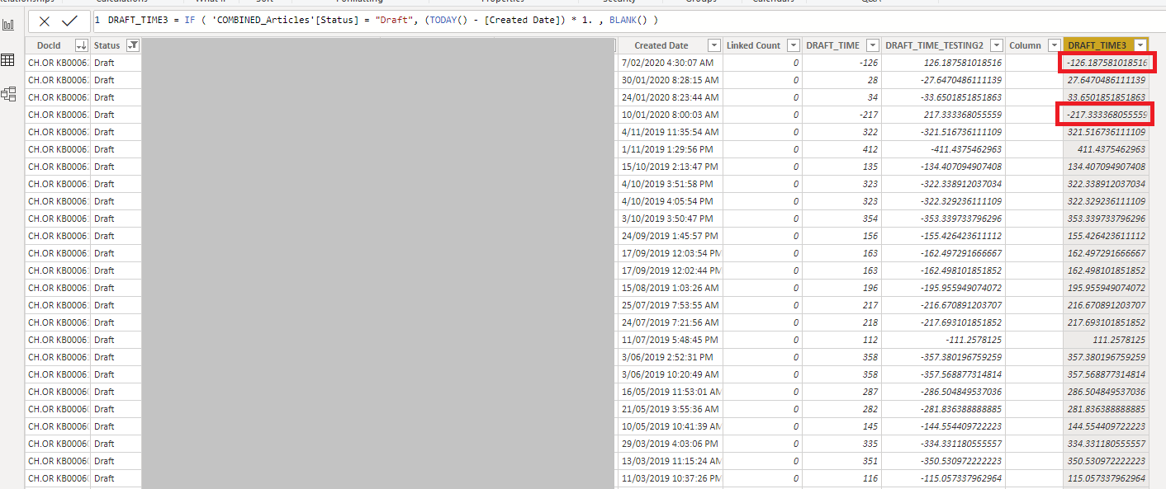Click the cell 10/01/2020 8:00:03 AM
Image resolution: width=1166 pixels, height=489 pixels.
670,115
